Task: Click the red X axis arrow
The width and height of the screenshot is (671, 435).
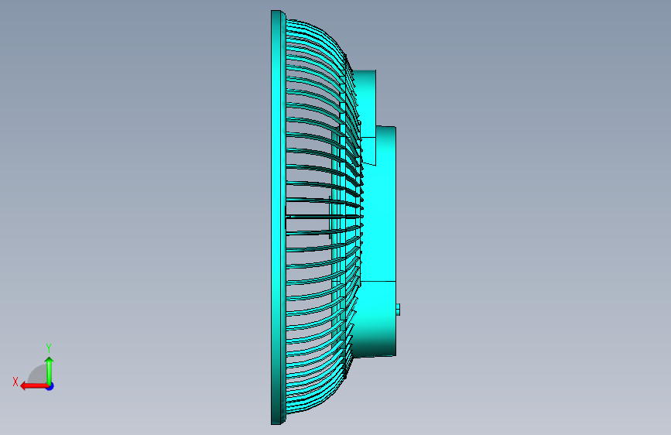Action: point(34,386)
